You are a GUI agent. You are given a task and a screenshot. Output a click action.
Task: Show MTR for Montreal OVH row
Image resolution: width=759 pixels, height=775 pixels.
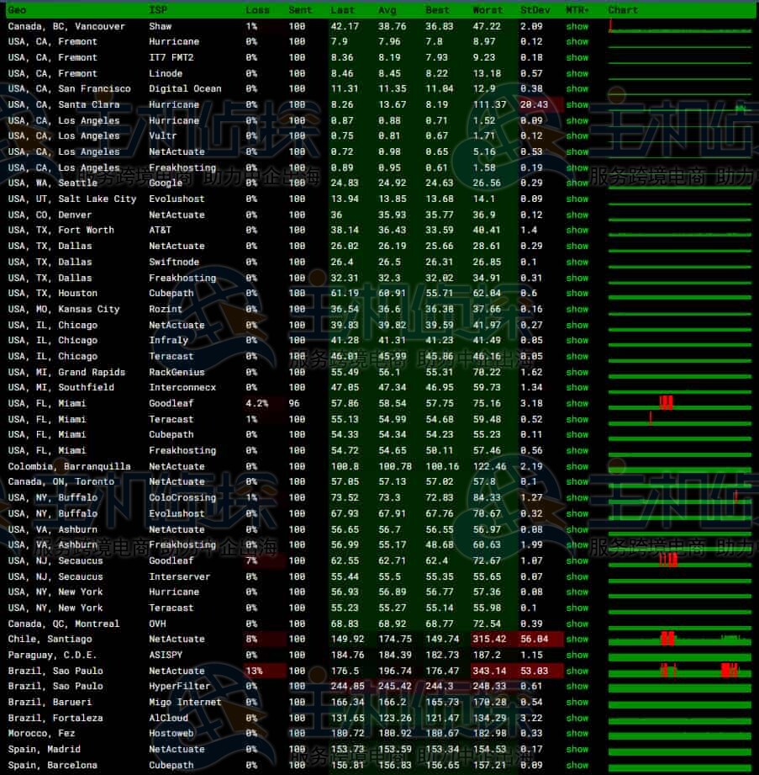[x=577, y=624]
